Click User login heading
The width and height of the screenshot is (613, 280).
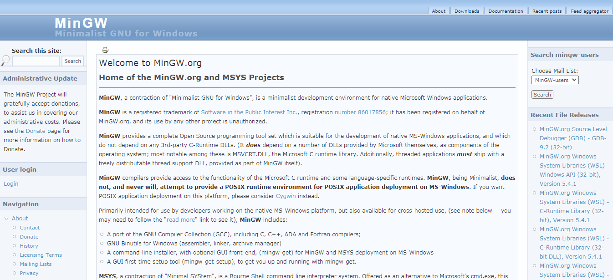pos(20,170)
